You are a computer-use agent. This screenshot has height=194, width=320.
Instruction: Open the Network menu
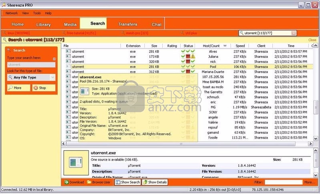point(12,13)
